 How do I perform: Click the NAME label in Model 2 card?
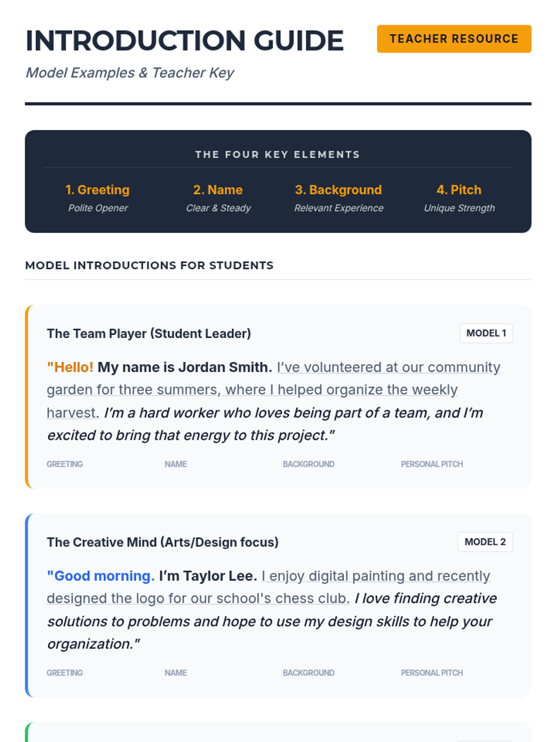pyautogui.click(x=176, y=673)
